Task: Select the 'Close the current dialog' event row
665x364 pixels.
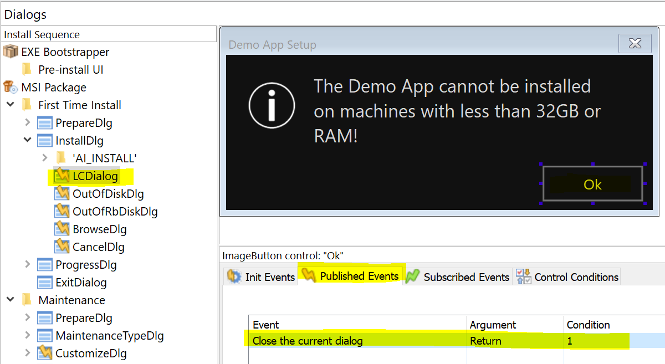Action: point(308,341)
